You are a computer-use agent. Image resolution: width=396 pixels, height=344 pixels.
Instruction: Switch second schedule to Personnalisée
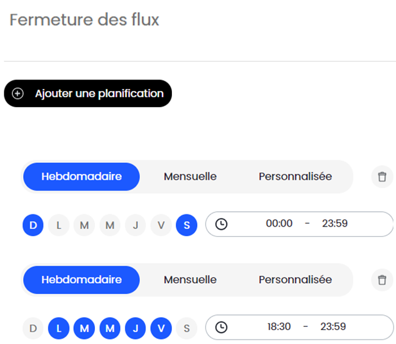[295, 280]
